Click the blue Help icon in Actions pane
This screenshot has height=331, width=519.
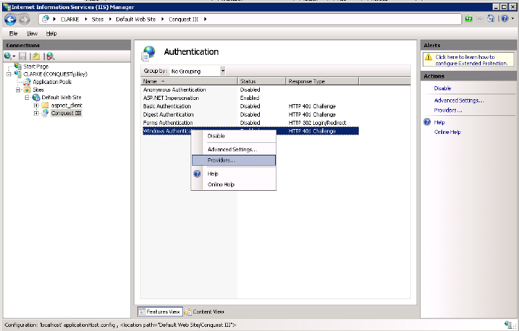428,122
